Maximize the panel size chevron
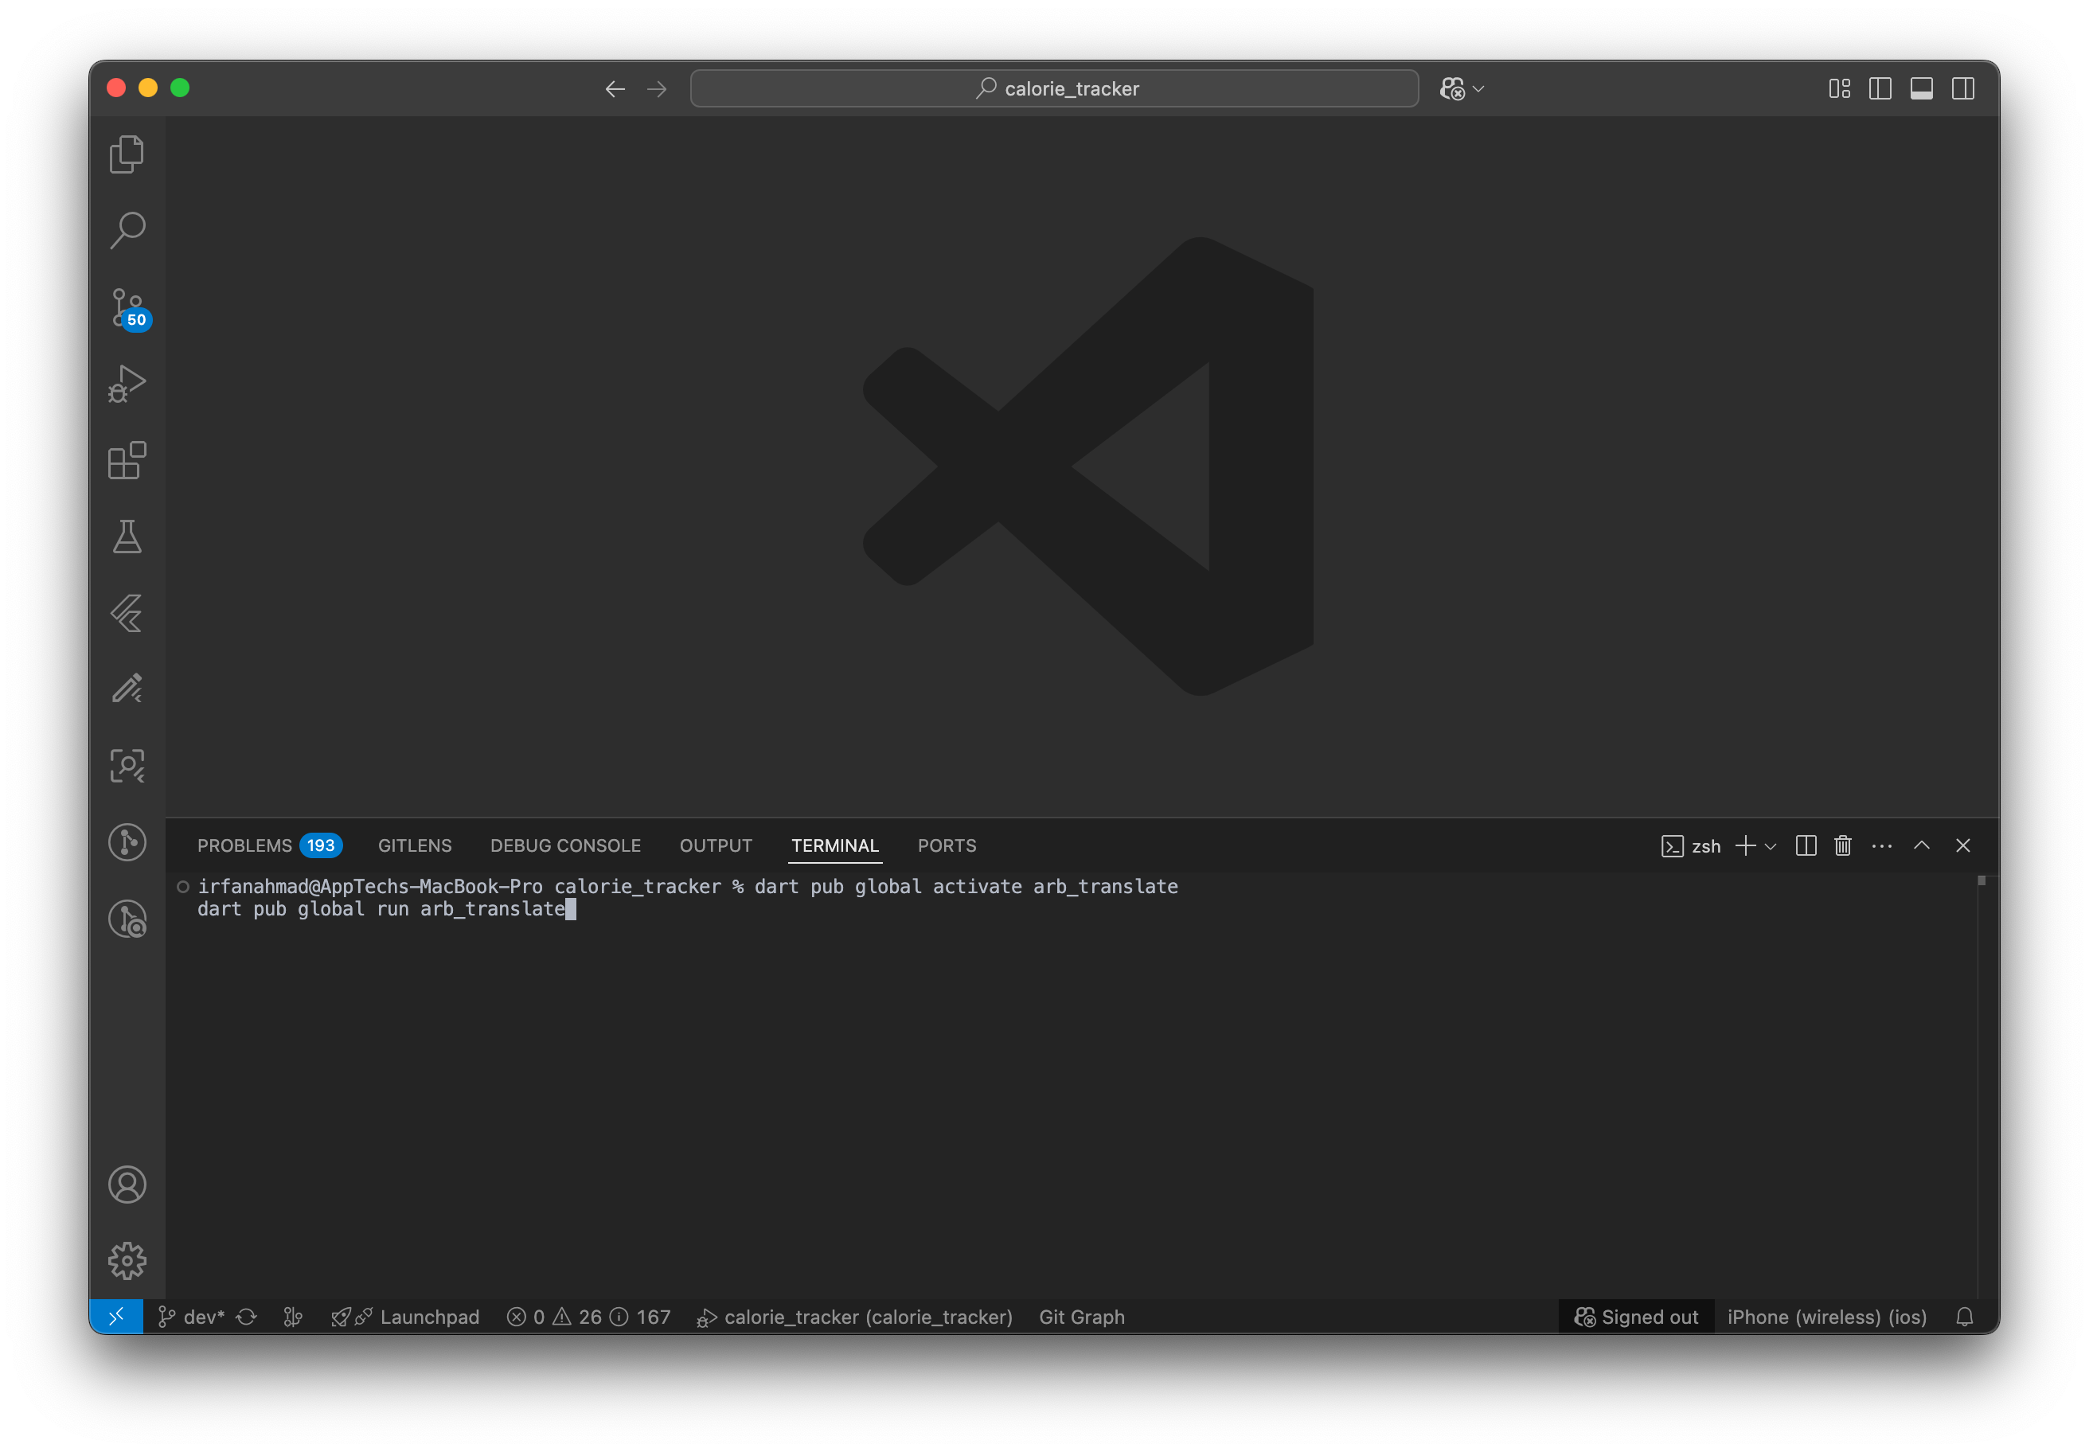Image resolution: width=2089 pixels, height=1452 pixels. pos(1922,846)
